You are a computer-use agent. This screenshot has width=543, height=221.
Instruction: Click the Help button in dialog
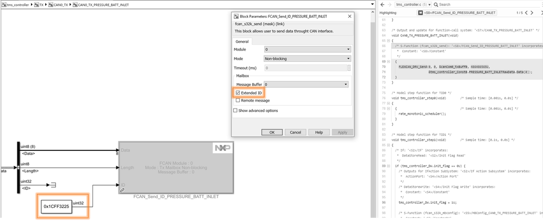319,132
